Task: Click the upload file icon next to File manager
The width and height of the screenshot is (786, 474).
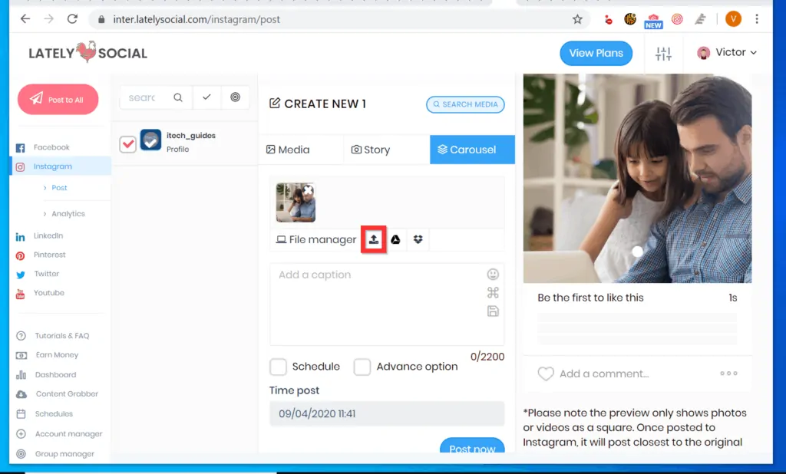Action: [373, 239]
